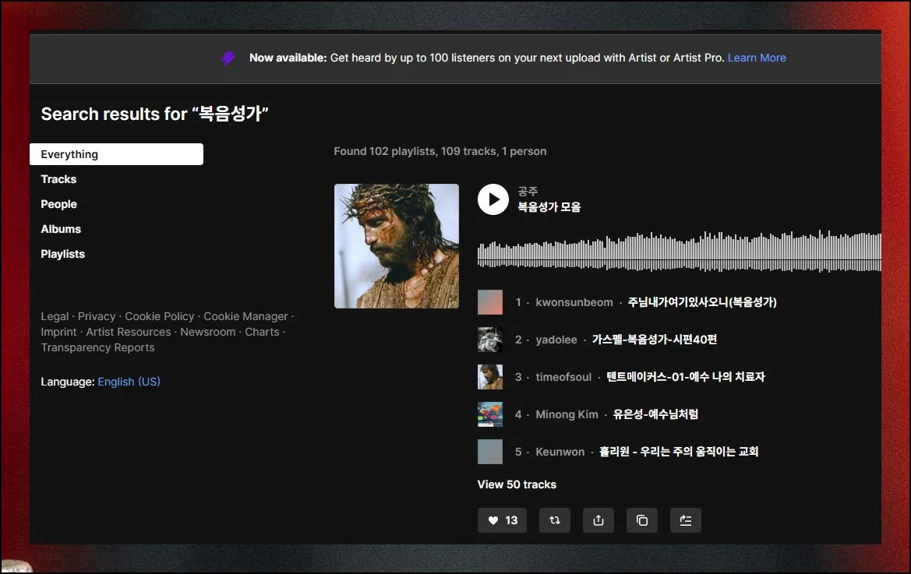This screenshot has width=911, height=574.
Task: Play the 복음성가 모음 playlist
Action: coord(493,199)
